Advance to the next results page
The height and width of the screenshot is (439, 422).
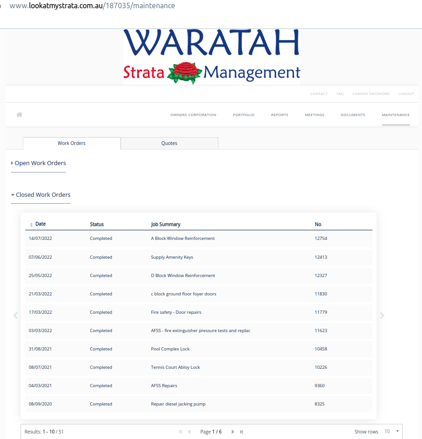pyautogui.click(x=233, y=432)
